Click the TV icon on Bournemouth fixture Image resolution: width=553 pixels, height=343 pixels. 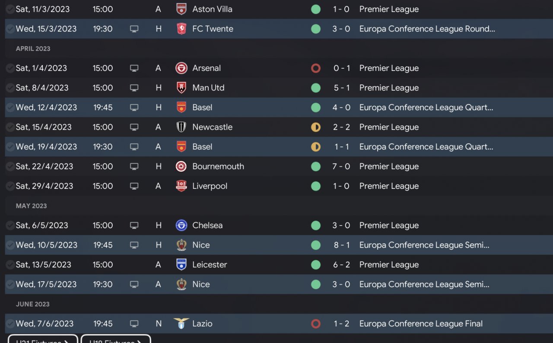pyautogui.click(x=134, y=166)
